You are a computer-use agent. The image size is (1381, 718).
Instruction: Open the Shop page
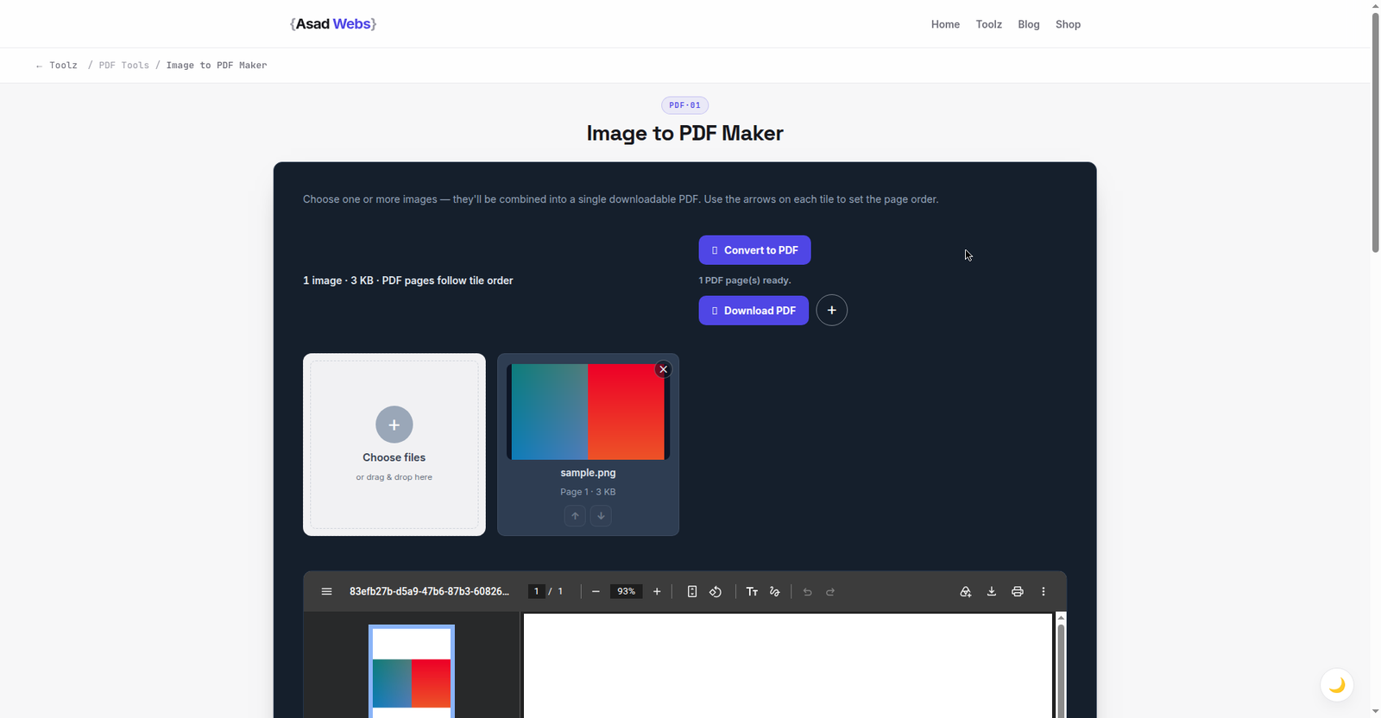pyautogui.click(x=1068, y=24)
